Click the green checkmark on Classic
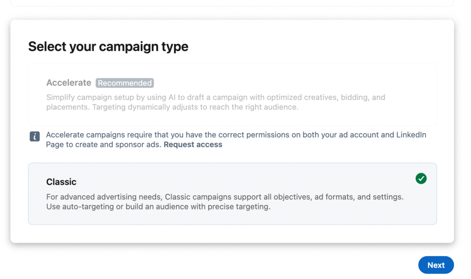Image resolution: width=471 pixels, height=279 pixels. point(421,179)
